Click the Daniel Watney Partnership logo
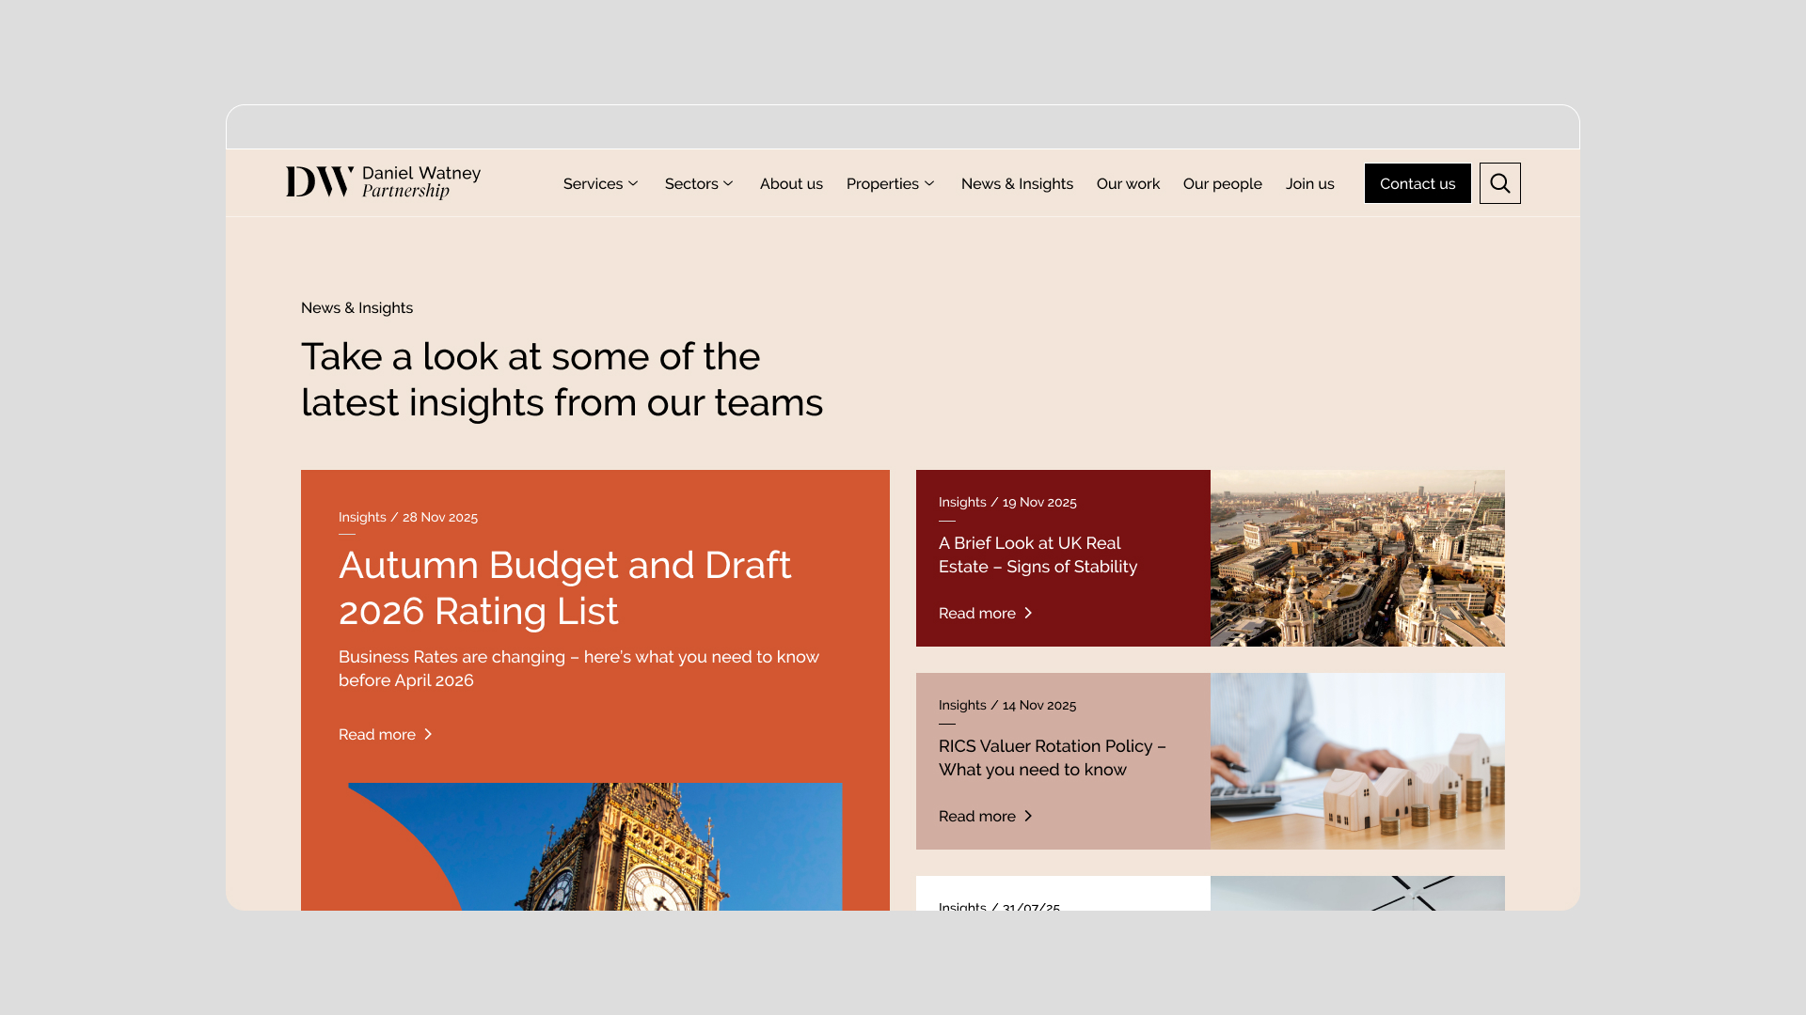Image resolution: width=1806 pixels, height=1015 pixels. (383, 182)
